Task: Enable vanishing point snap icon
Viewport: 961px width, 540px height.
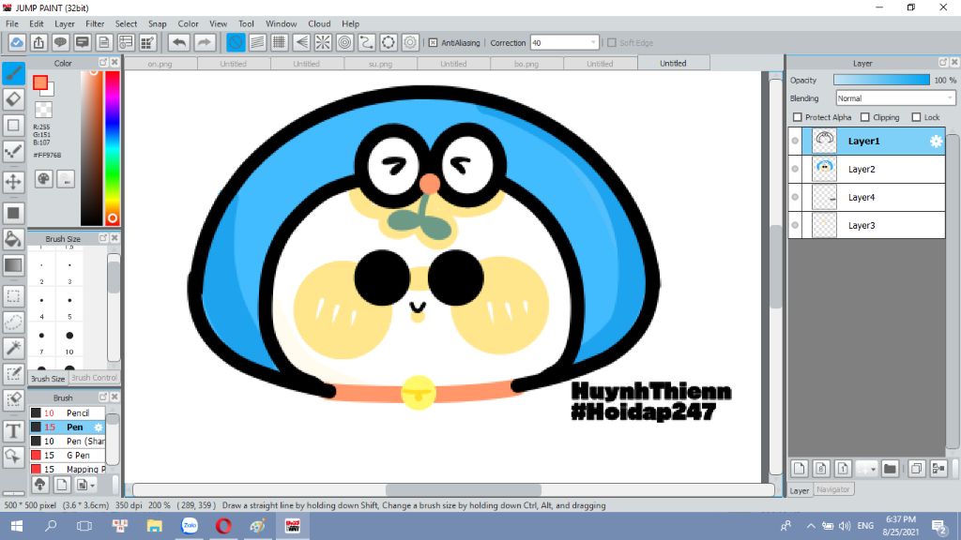Action: coord(301,42)
